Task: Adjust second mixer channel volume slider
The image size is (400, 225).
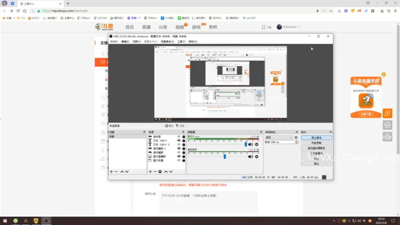Action: [x=224, y=156]
